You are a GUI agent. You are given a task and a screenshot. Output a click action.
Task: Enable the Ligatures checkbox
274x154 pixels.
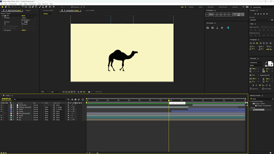coord(251,89)
